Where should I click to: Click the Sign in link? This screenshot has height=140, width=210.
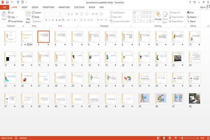tap(203, 7)
